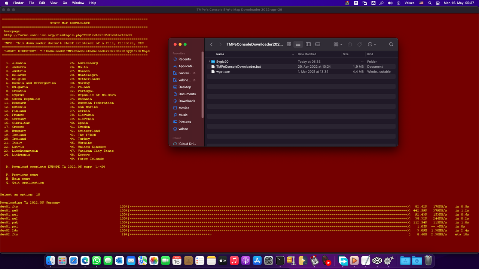
Task: Sort by the Name column header
Action: tap(220, 54)
